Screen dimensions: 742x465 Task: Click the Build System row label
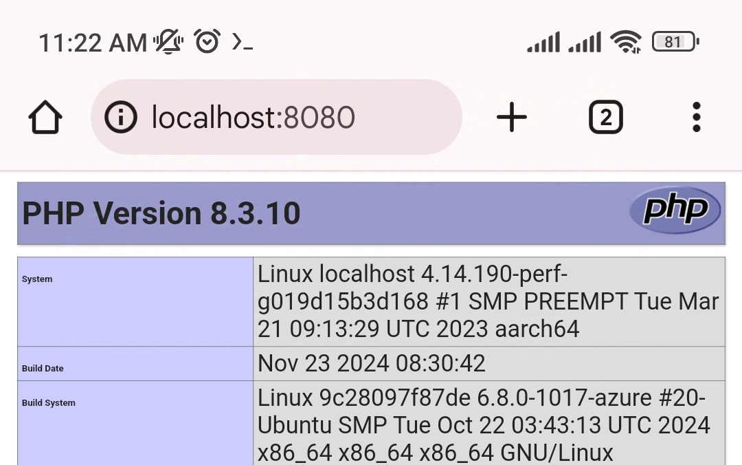(47, 403)
